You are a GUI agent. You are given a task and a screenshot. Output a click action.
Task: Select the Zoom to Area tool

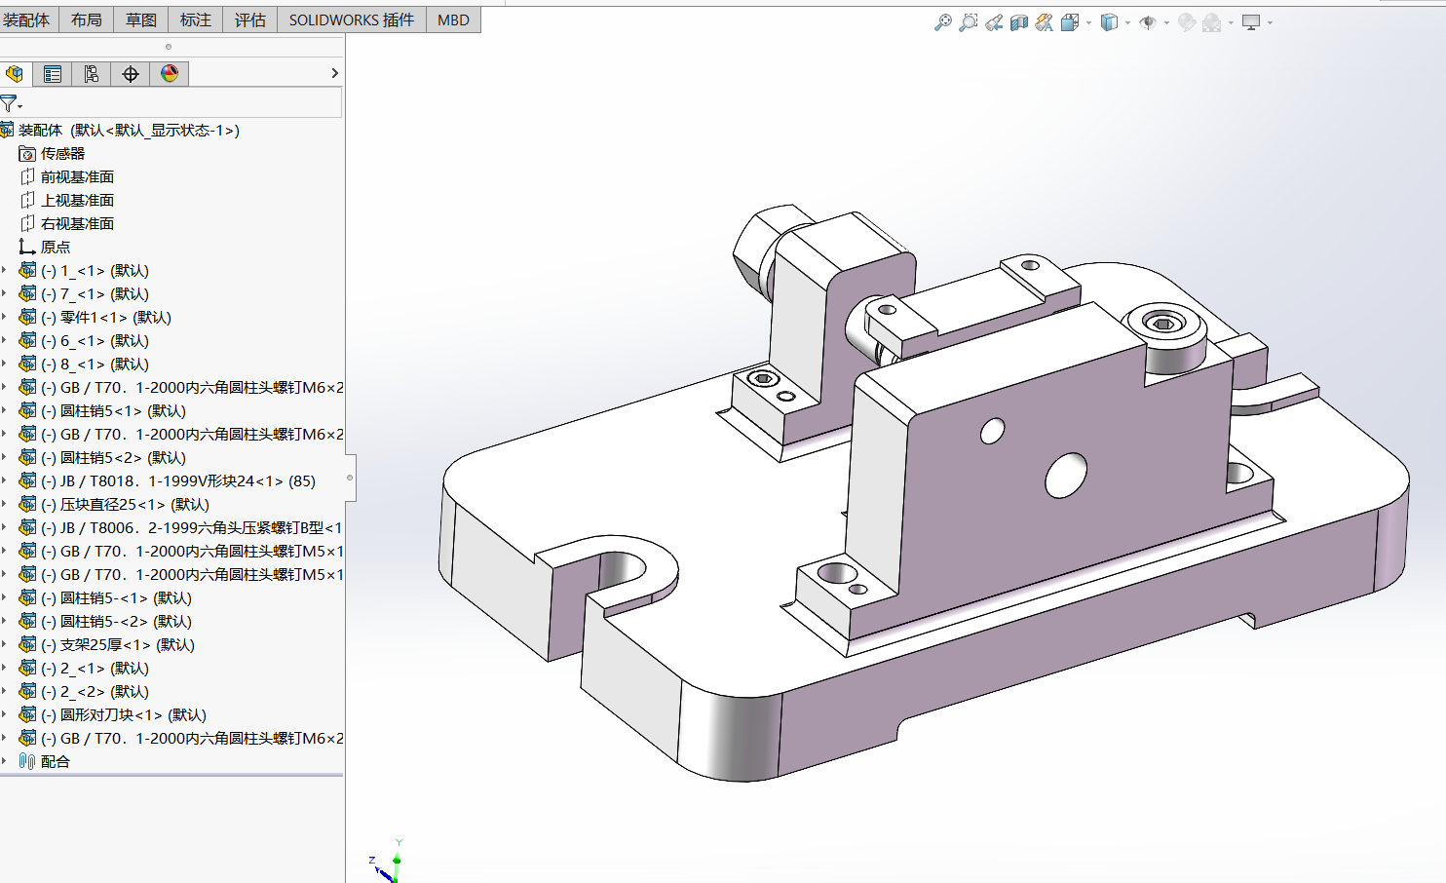968,22
